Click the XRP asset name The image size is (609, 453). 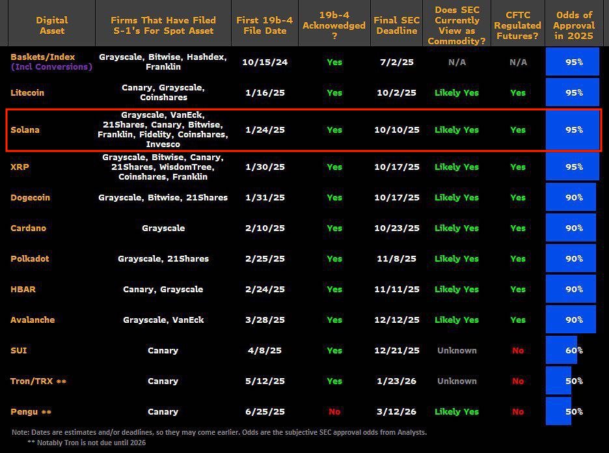point(20,167)
